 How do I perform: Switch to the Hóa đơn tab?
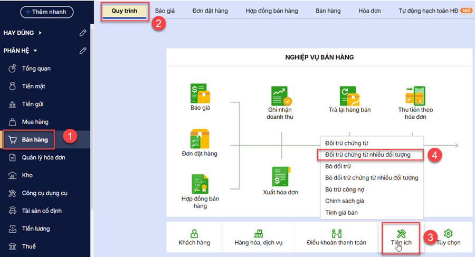click(369, 11)
